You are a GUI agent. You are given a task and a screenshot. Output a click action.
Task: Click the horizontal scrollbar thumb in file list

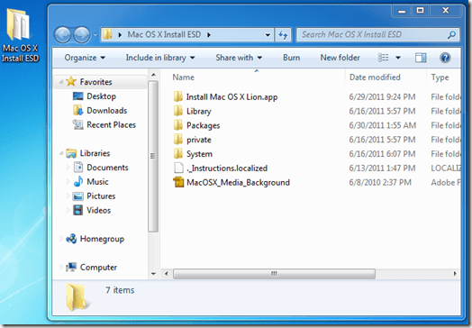coord(274,274)
